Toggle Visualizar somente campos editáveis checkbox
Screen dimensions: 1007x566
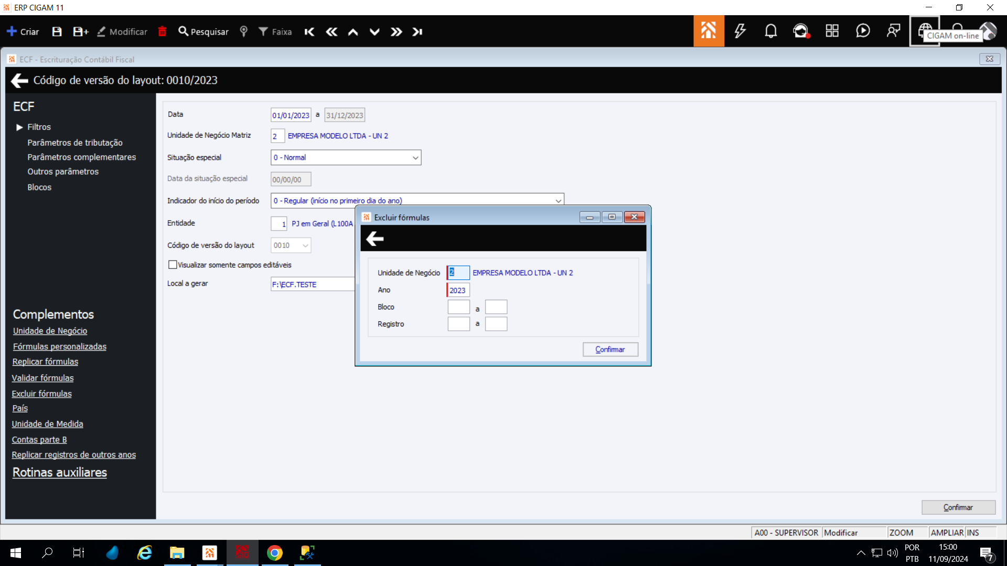coord(173,265)
